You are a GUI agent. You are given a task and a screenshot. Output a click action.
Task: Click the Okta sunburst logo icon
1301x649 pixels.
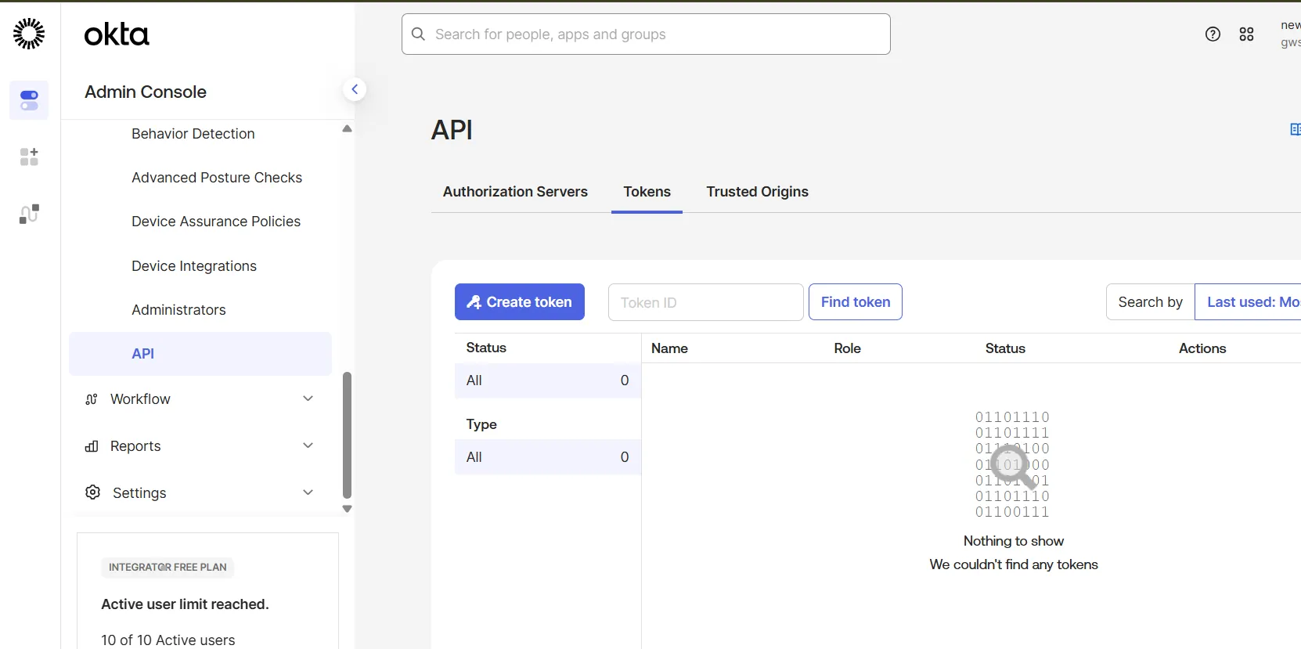29,34
